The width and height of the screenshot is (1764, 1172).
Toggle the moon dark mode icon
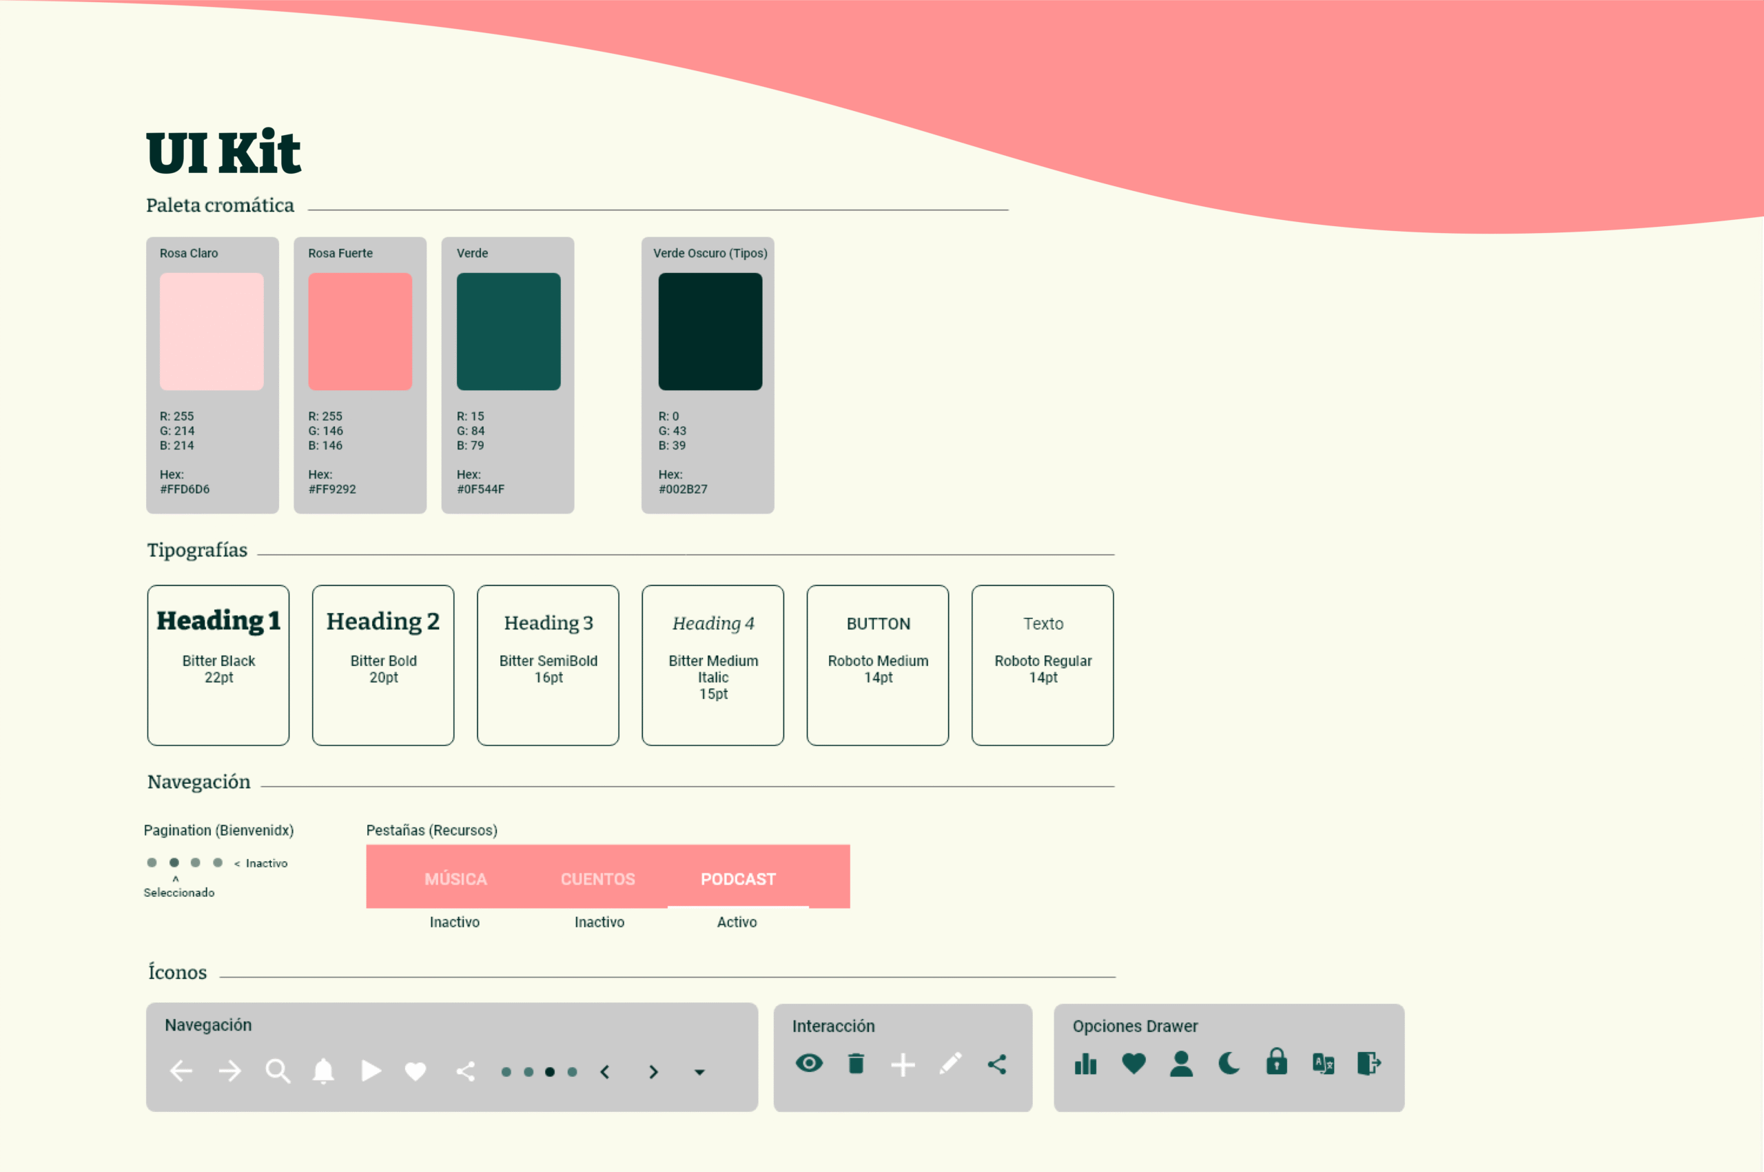coord(1229,1063)
